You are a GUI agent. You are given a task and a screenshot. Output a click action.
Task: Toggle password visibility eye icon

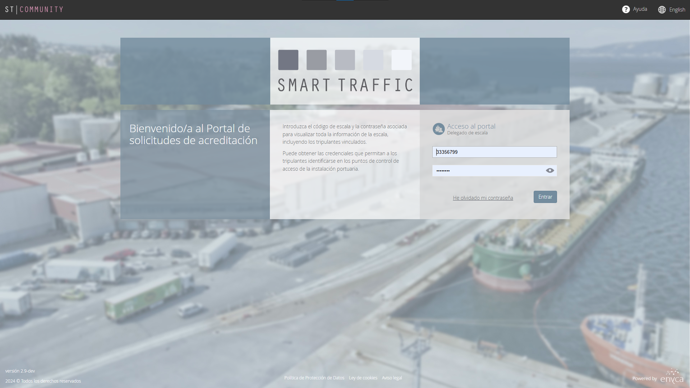tap(550, 171)
